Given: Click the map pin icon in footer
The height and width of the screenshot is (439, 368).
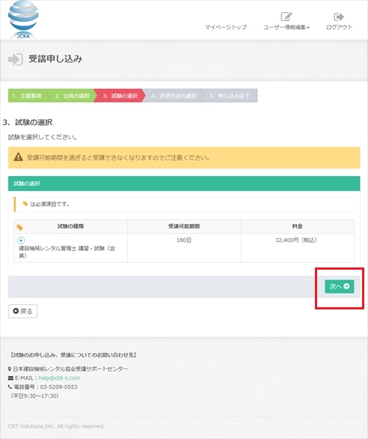Looking at the screenshot, I should click(x=10, y=369).
